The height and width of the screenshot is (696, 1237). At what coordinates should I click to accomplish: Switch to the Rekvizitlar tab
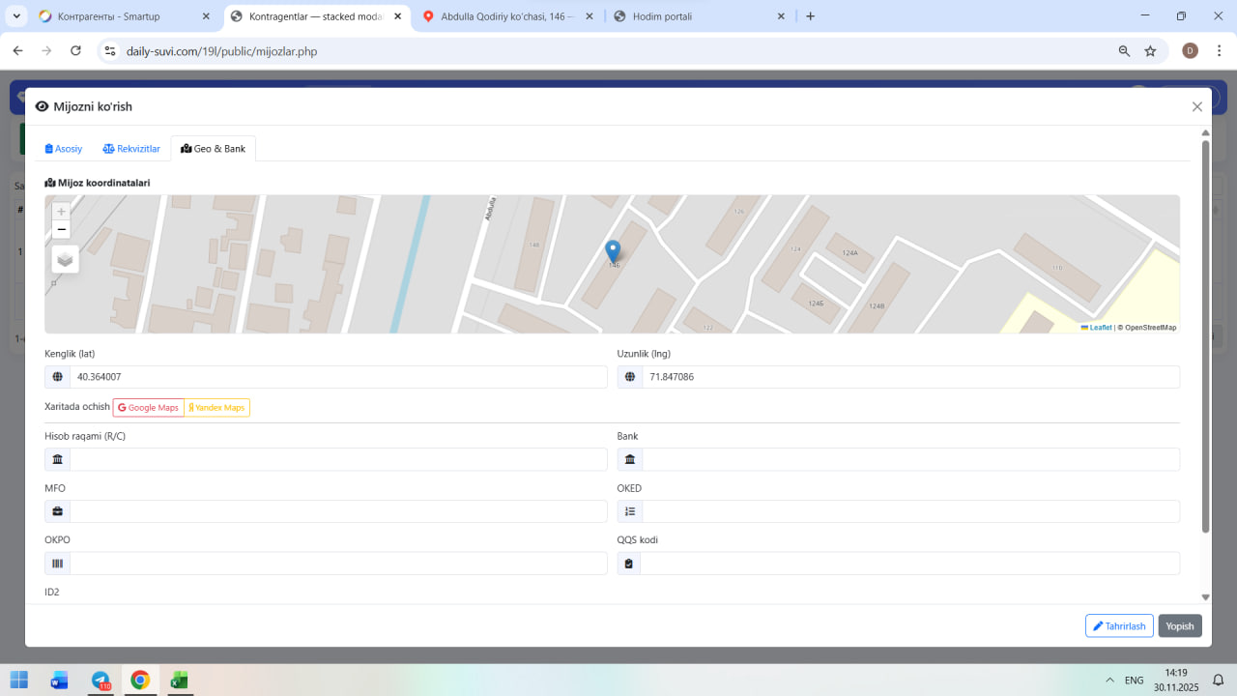[x=131, y=149]
